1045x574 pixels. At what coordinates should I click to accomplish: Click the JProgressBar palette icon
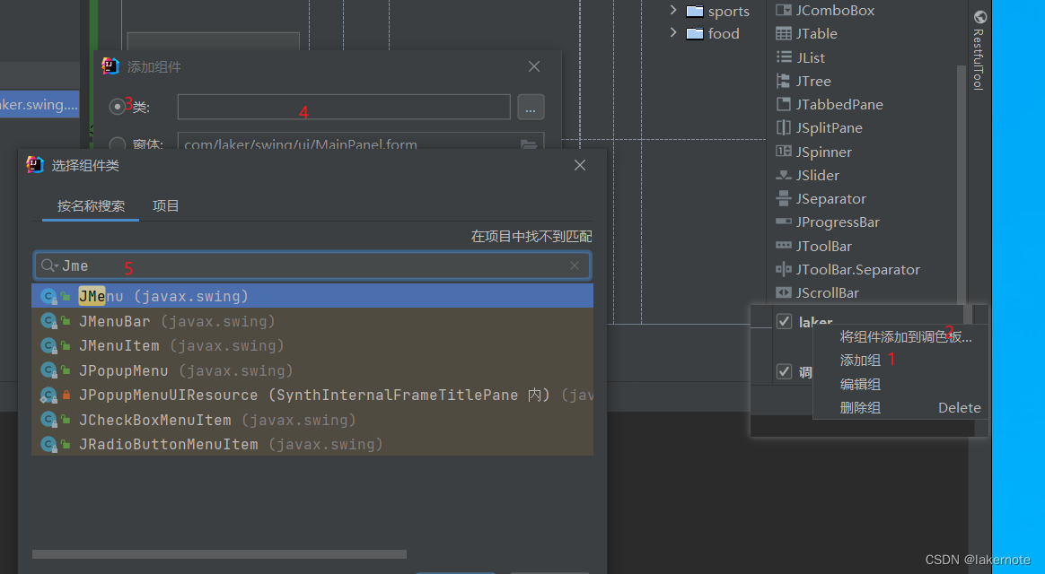[784, 222]
